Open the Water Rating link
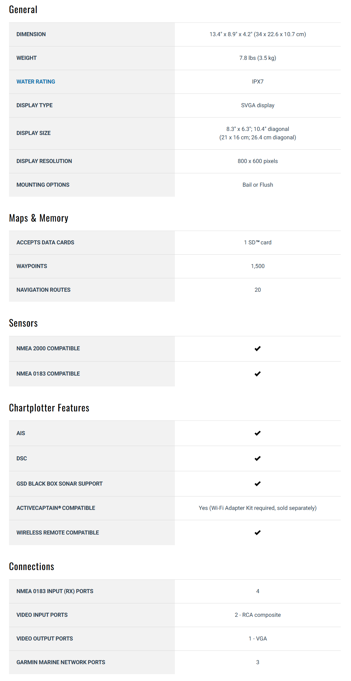Screen dimensions: 351x681 pos(36,82)
